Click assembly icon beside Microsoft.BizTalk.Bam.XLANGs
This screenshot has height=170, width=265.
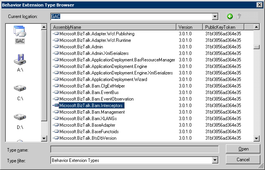click(x=56, y=119)
